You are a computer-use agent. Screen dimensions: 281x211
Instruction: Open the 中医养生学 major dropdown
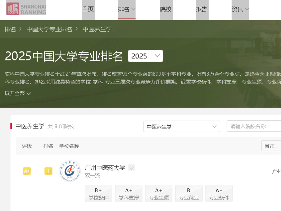coord(182,127)
